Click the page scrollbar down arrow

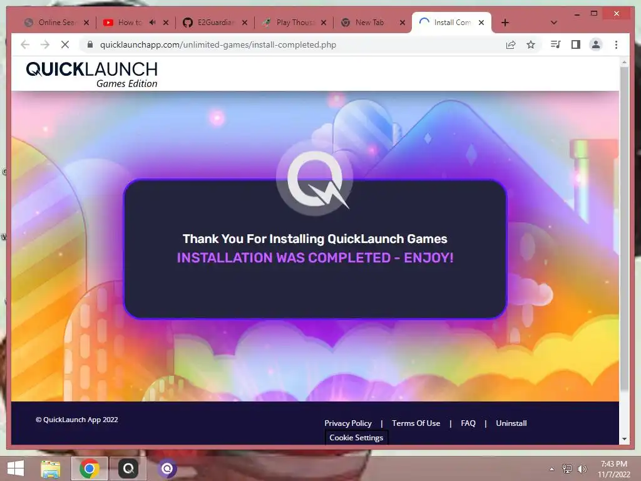(624, 439)
